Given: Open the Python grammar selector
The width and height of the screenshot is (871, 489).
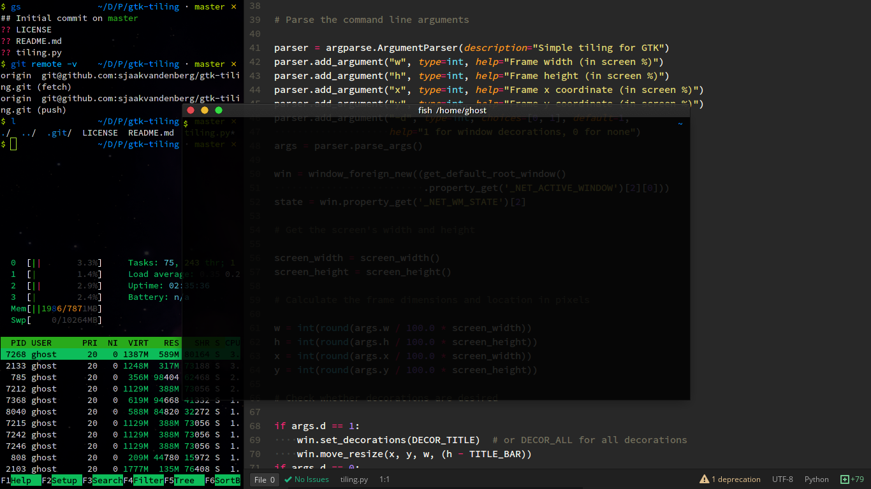Looking at the screenshot, I should [816, 479].
